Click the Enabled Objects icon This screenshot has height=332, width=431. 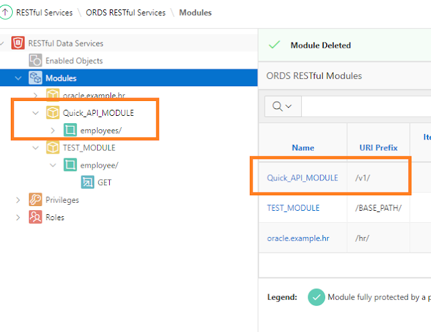click(x=35, y=61)
